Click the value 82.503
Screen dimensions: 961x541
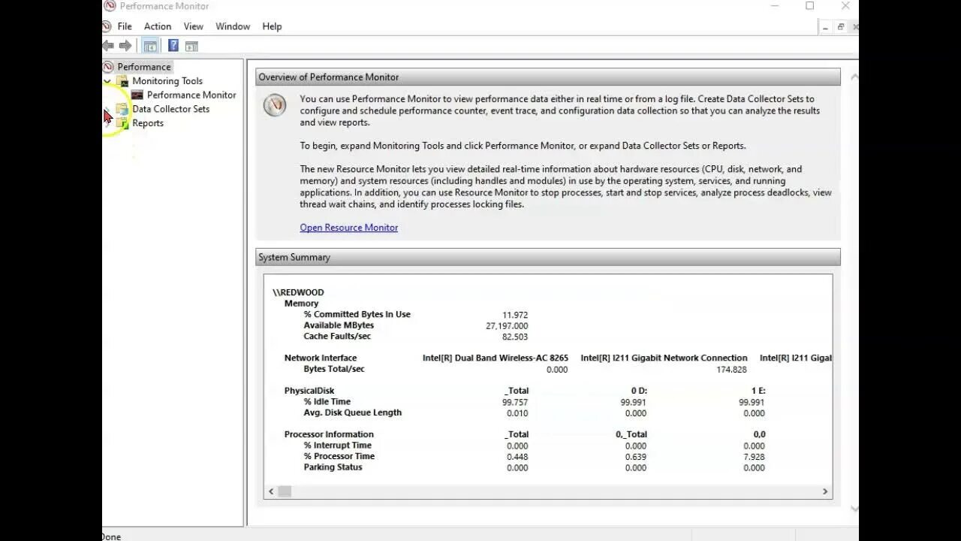tap(515, 337)
